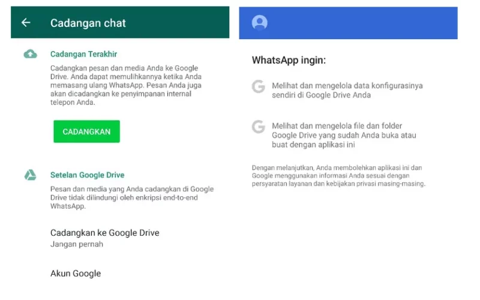The width and height of the screenshot is (480, 300).
Task: Click the Google Drive triangle icon
Action: (31, 175)
